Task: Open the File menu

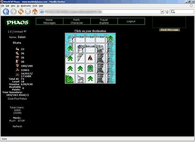Action: 2,6
